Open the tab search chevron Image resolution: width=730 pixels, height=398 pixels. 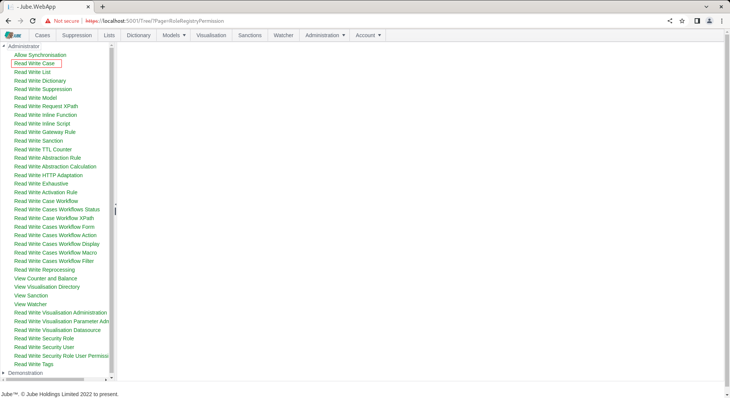(x=706, y=7)
